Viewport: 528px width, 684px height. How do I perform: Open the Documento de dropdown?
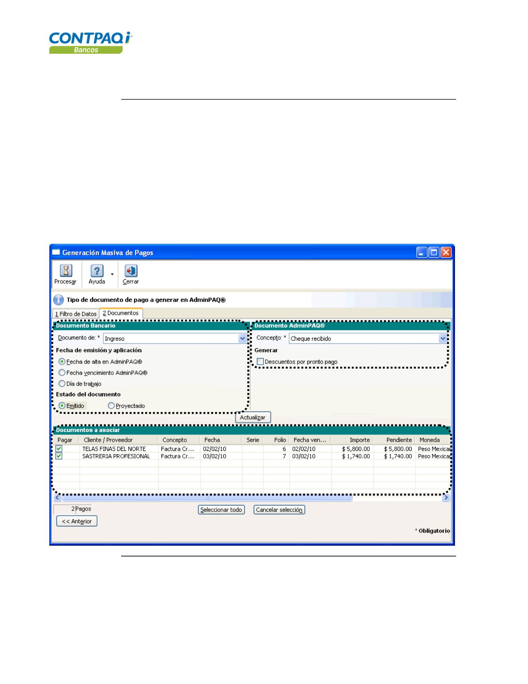click(x=242, y=339)
